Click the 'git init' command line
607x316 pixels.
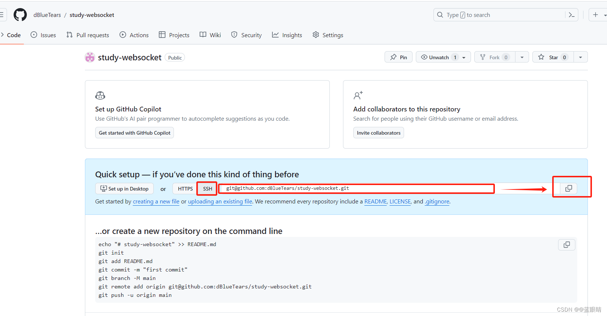pyautogui.click(x=111, y=253)
